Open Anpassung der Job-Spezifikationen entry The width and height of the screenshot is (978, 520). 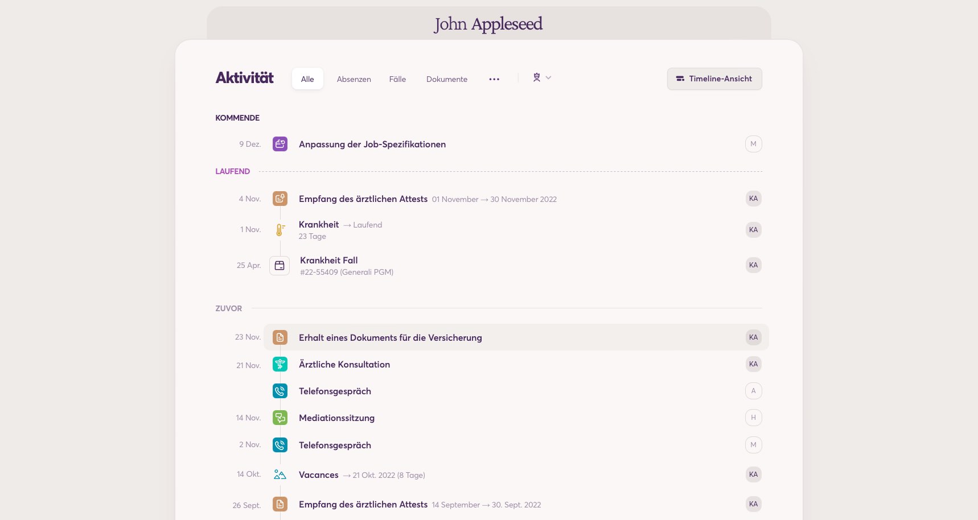372,145
